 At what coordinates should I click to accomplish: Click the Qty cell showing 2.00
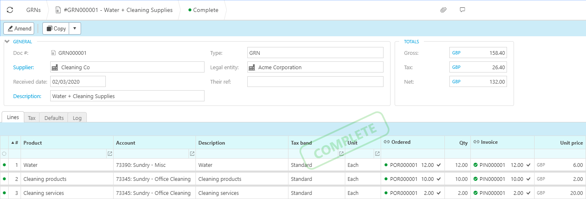click(x=458, y=193)
